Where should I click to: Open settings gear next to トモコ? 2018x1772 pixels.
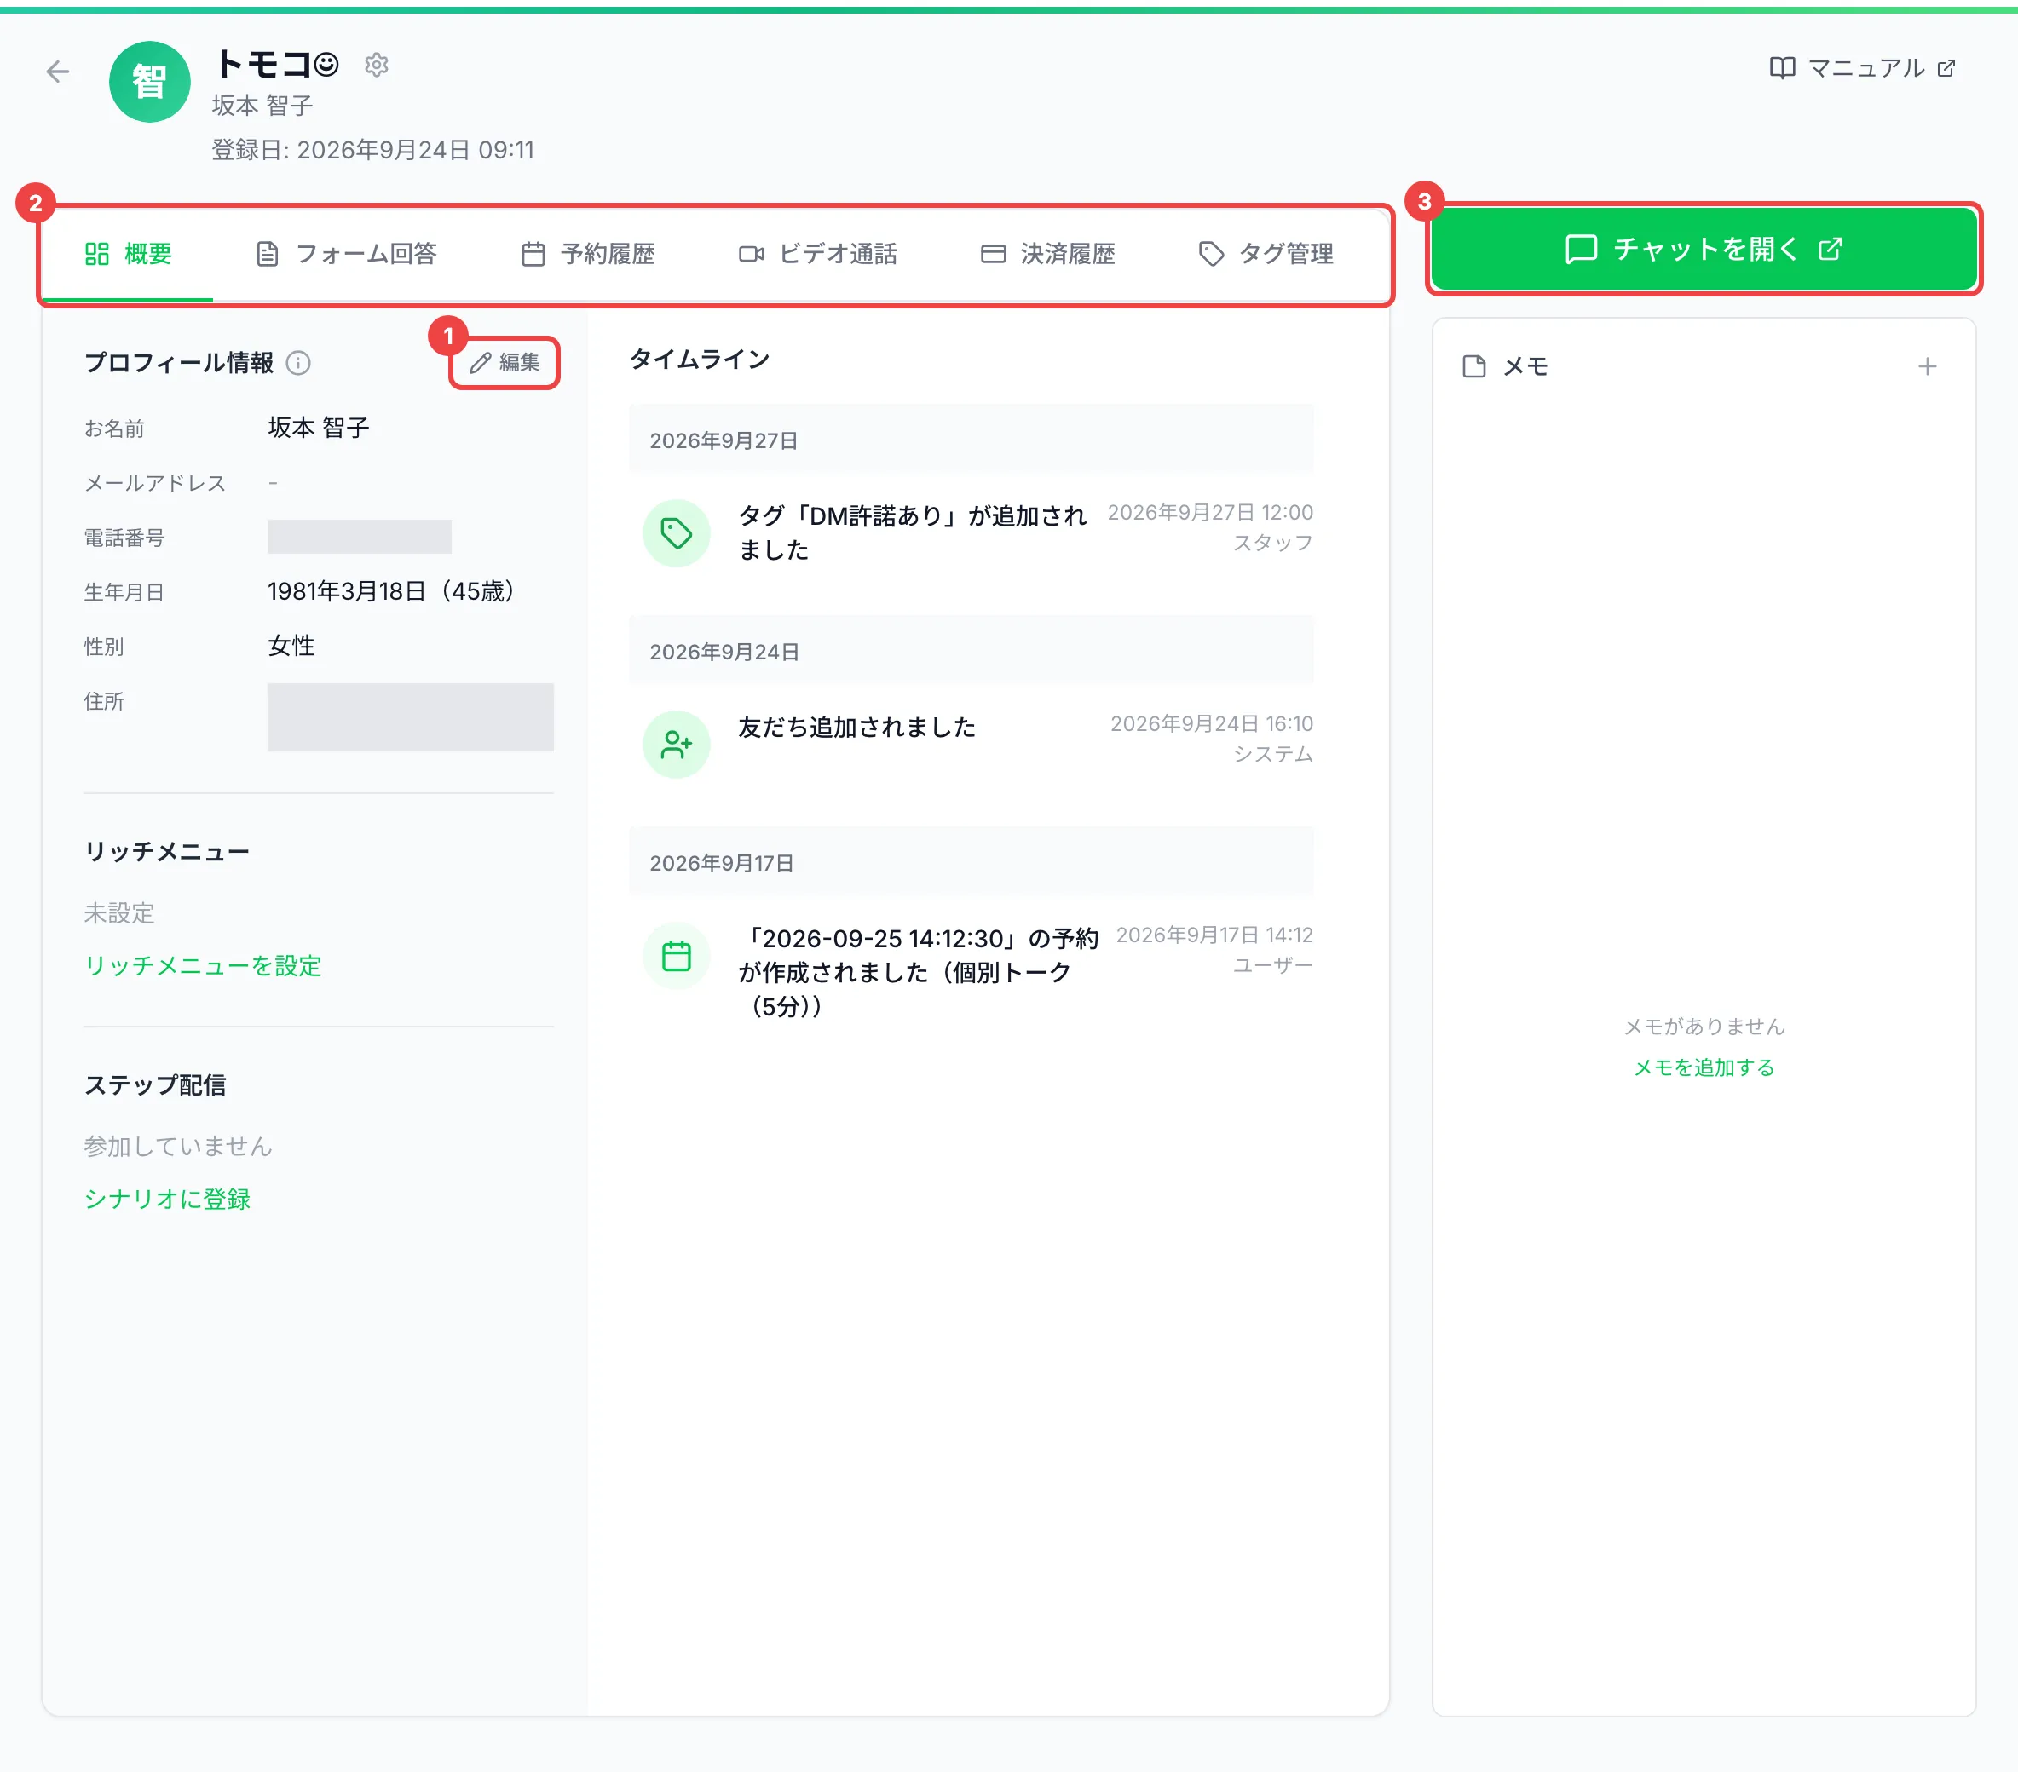tap(376, 65)
